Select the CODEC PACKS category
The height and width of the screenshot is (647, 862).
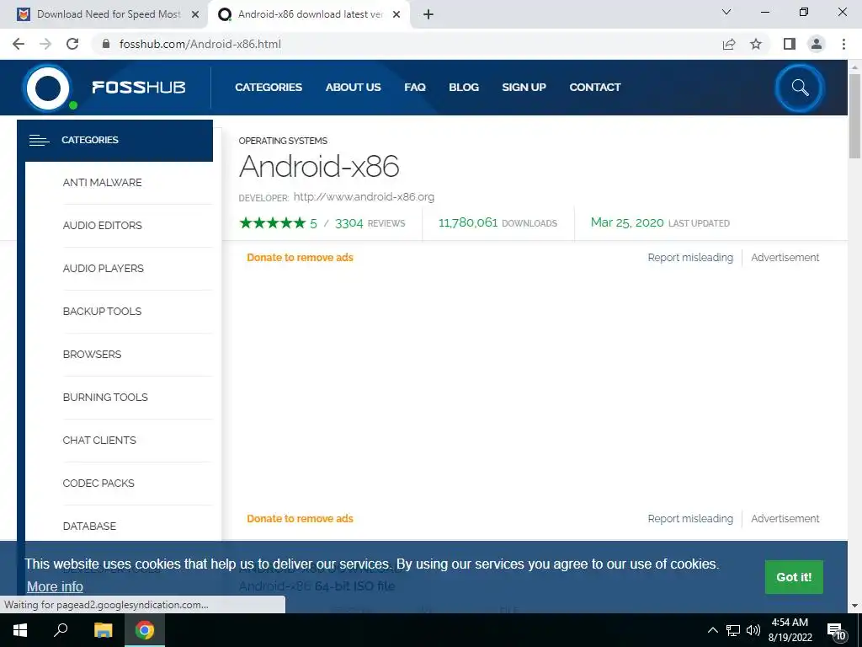[x=98, y=483]
